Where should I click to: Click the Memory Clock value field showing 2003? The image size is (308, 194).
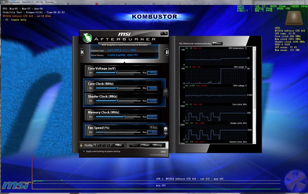[x=152, y=117]
